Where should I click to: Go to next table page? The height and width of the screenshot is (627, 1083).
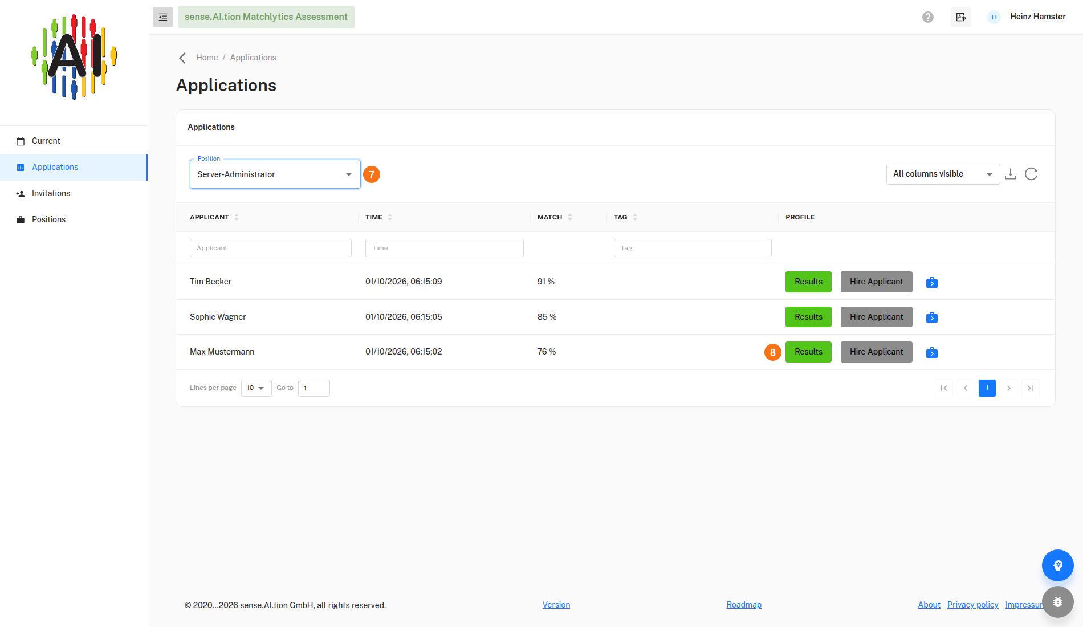(1009, 388)
